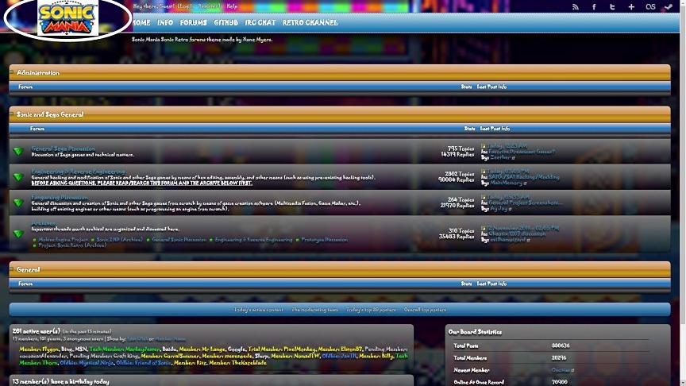View Aj Joy's profile

(x=499, y=209)
